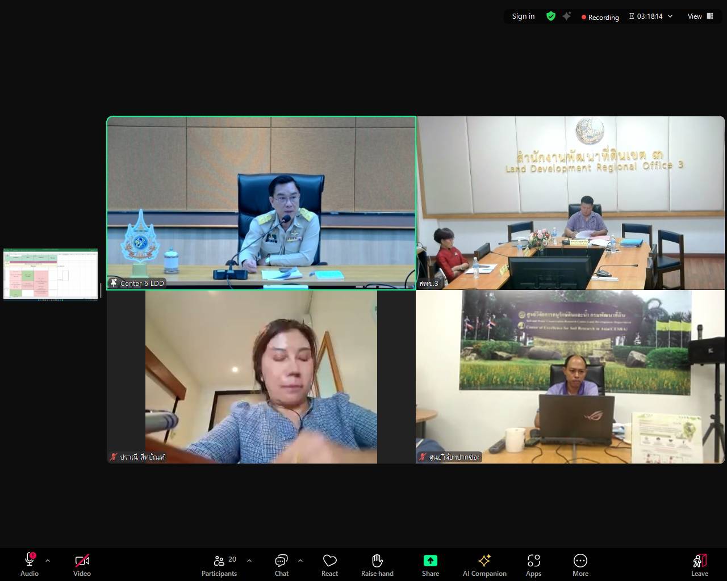Leave the meeting
The image size is (727, 581).
tap(700, 565)
